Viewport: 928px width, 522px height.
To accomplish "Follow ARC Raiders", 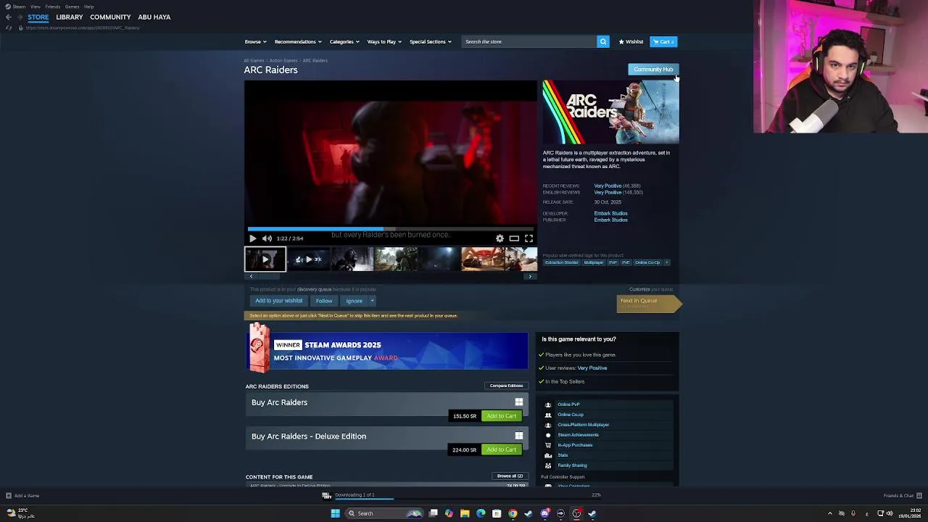I will click(324, 301).
